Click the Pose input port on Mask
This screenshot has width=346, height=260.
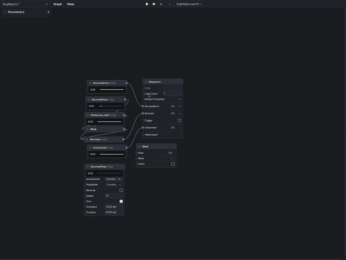(136, 153)
